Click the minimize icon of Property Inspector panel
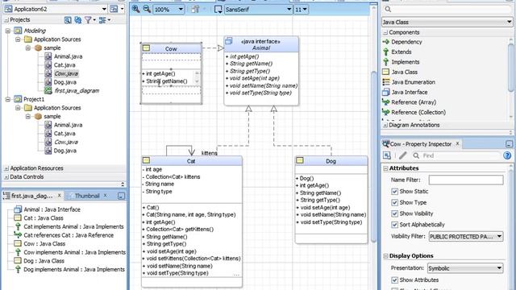The height and width of the screenshot is (290, 516). click(509, 144)
